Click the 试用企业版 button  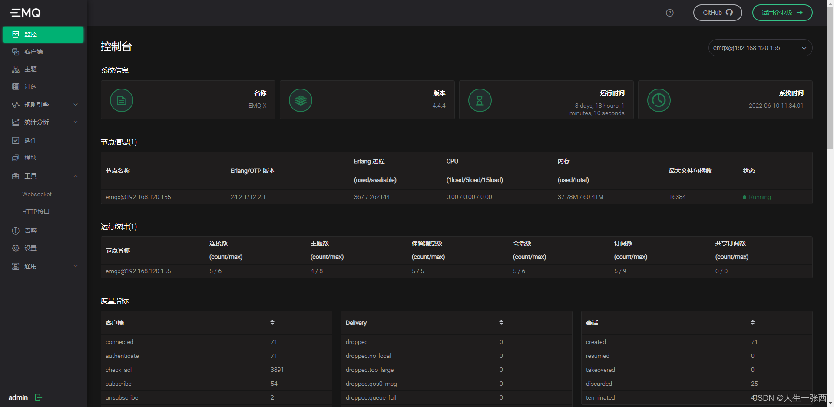782,13
